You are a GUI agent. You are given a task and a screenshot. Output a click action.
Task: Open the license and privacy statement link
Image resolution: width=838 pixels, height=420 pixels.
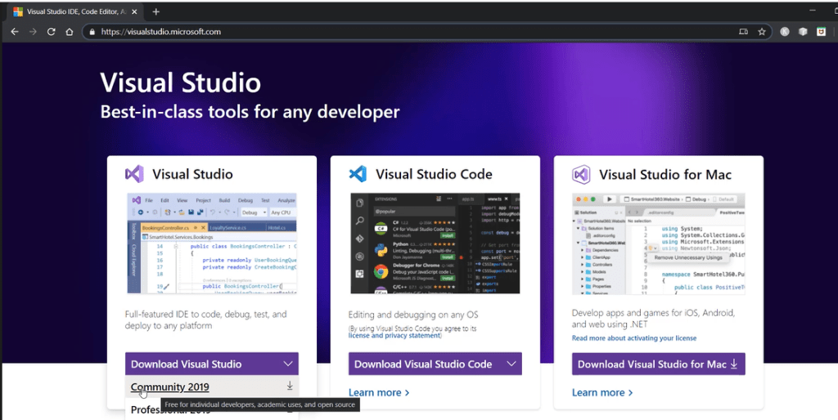[x=394, y=336]
